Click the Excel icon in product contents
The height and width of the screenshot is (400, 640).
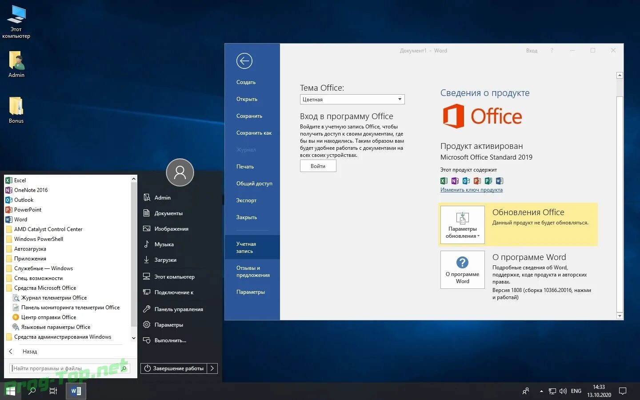pos(444,180)
